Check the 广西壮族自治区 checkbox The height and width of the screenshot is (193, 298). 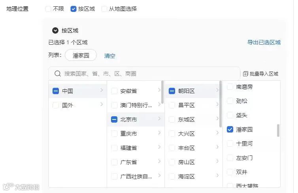114,176
